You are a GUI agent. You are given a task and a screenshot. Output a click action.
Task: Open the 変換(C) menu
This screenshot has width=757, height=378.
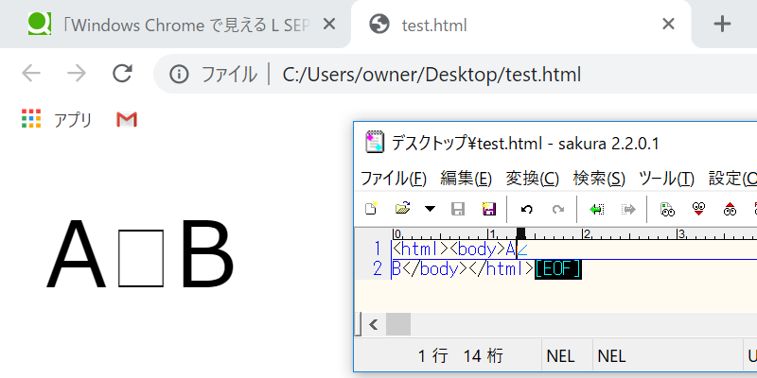[x=532, y=179]
